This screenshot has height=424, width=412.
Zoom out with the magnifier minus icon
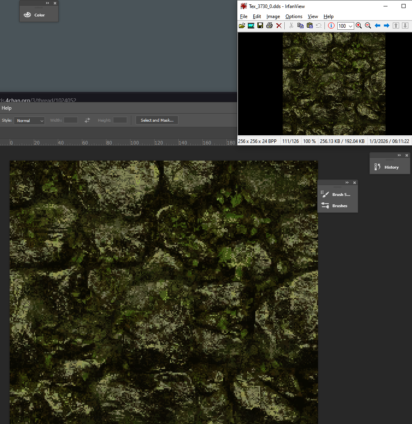(368, 26)
